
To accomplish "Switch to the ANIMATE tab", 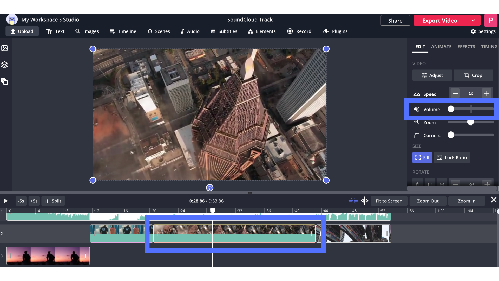I will pos(441,47).
